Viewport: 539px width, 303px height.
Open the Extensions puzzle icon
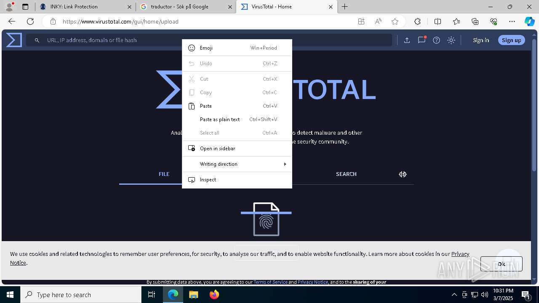(417, 21)
